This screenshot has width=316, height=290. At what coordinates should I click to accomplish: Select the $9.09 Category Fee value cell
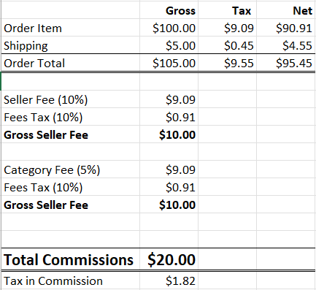click(169, 169)
